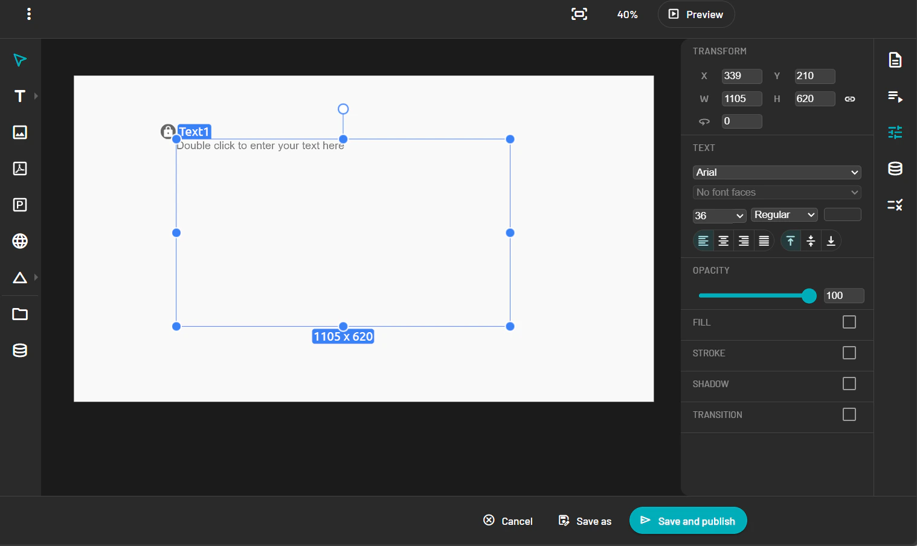Click the opacity slider handle

click(x=809, y=295)
